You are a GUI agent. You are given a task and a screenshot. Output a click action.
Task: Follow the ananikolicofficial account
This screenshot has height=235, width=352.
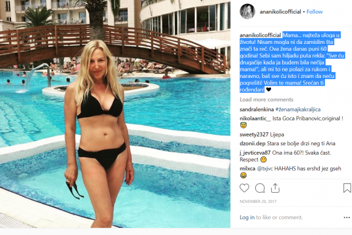314,12
